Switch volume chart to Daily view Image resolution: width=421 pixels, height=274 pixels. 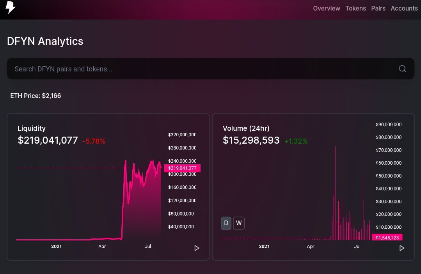pyautogui.click(x=226, y=223)
